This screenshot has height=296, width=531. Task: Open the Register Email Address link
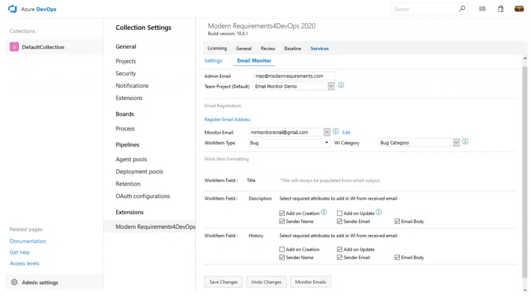pyautogui.click(x=227, y=120)
